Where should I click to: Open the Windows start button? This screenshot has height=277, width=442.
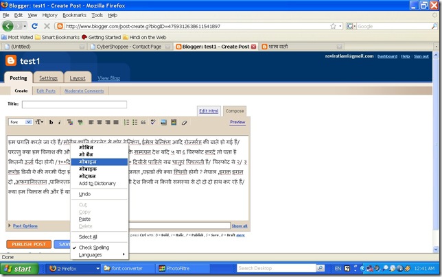click(19, 269)
